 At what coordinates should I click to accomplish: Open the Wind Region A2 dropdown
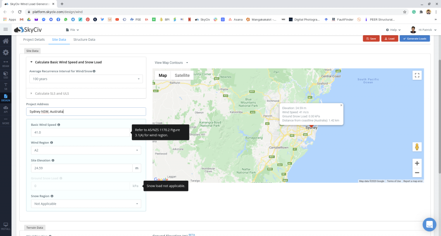[86, 150]
